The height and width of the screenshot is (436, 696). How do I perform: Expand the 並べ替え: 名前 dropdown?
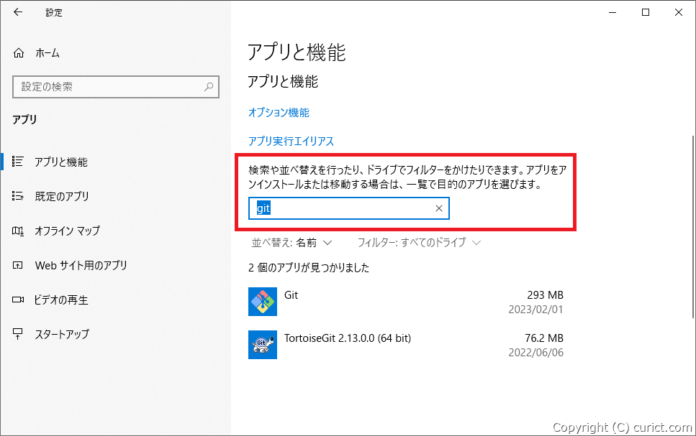click(291, 242)
